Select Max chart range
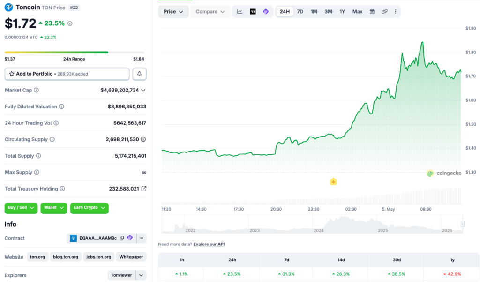Viewport: 480px width, 282px height. tap(357, 12)
